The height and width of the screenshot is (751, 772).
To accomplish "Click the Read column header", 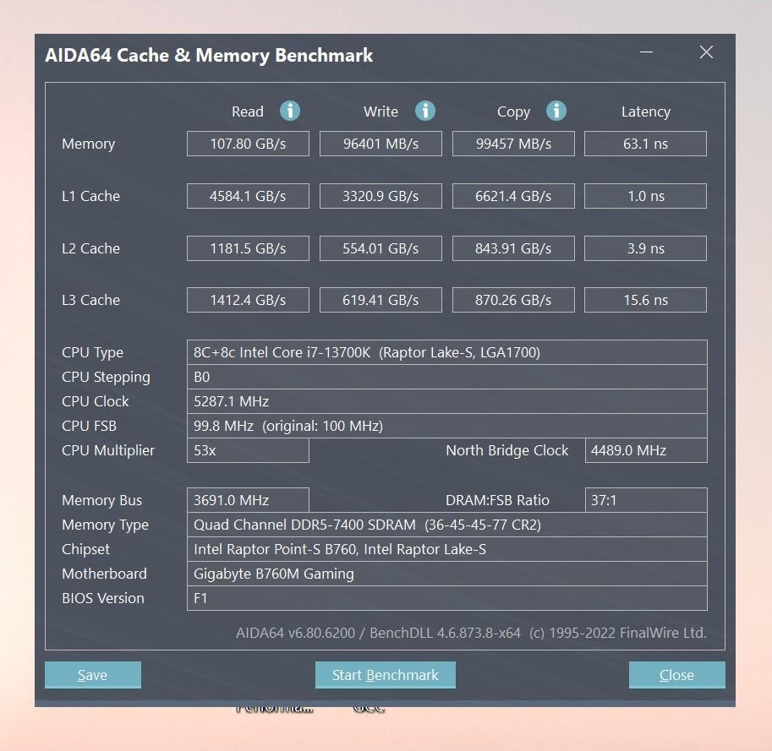I will pyautogui.click(x=248, y=112).
